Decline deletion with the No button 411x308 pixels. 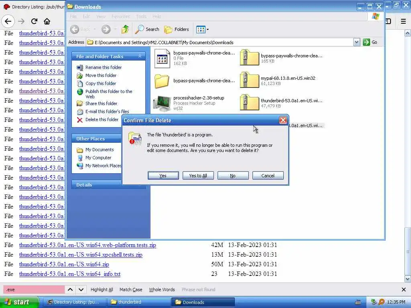[x=233, y=176]
